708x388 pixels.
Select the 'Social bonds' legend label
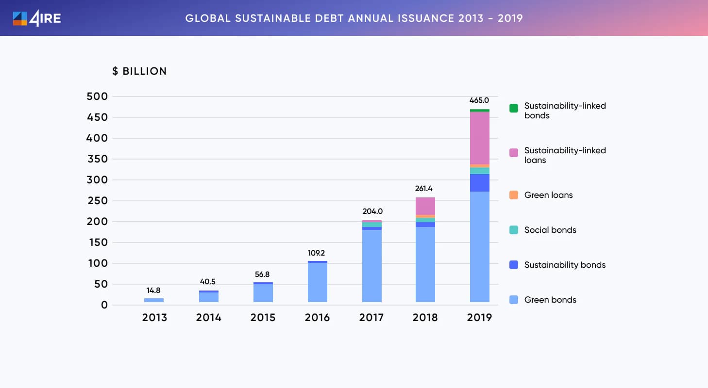pyautogui.click(x=550, y=230)
